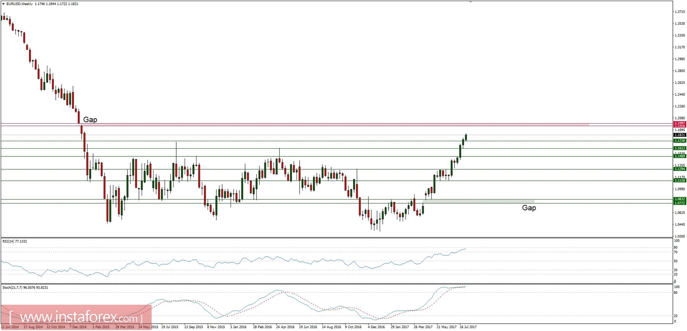Click the 19 Jul 2015 date label
687x331 pixels.
170,327
